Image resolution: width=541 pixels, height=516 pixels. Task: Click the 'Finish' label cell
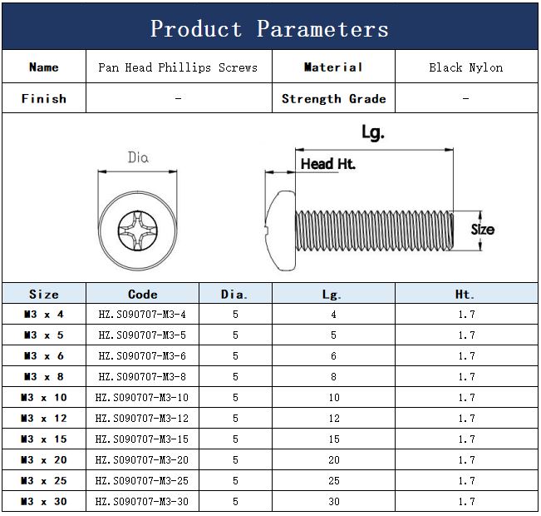coord(44,98)
